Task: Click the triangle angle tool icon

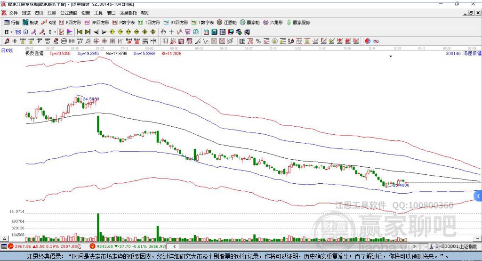Action: tap(88, 41)
